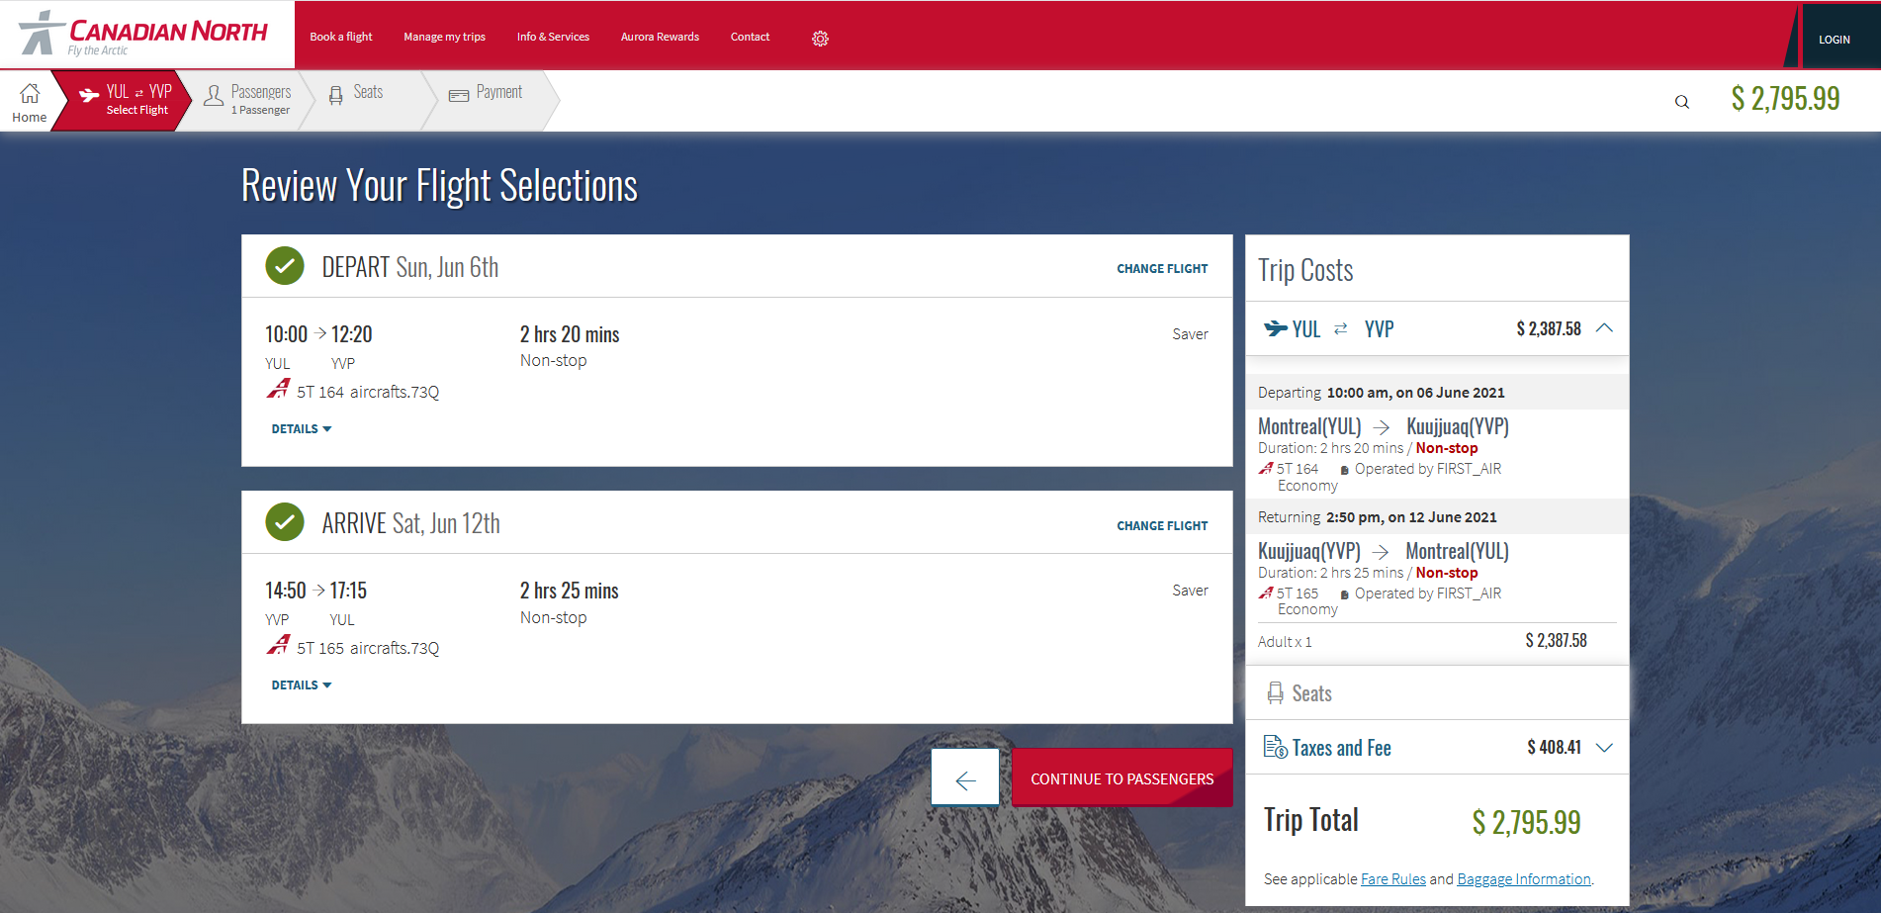Click the Passengers person icon
Screen dimensions: 1881x913
point(213,96)
